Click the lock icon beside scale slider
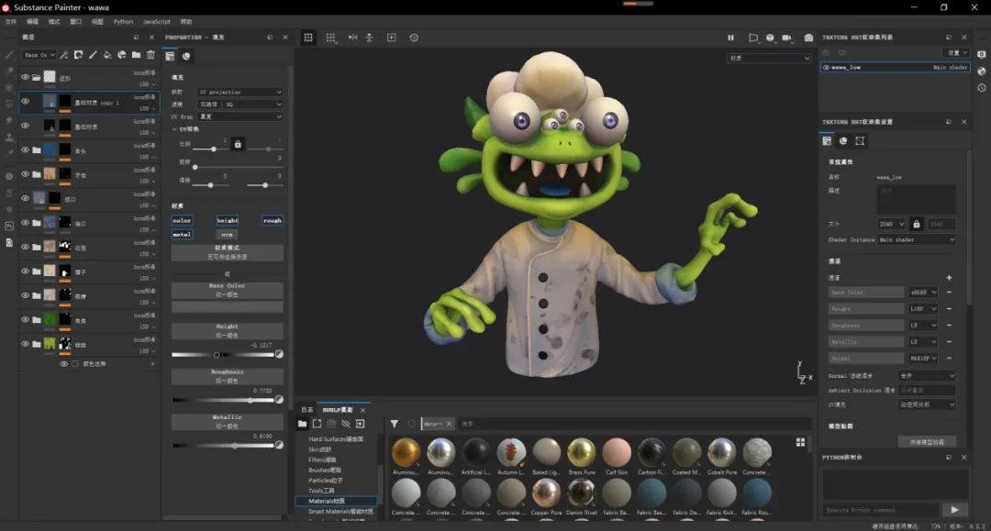Screen dimensions: 991x531 [238, 144]
